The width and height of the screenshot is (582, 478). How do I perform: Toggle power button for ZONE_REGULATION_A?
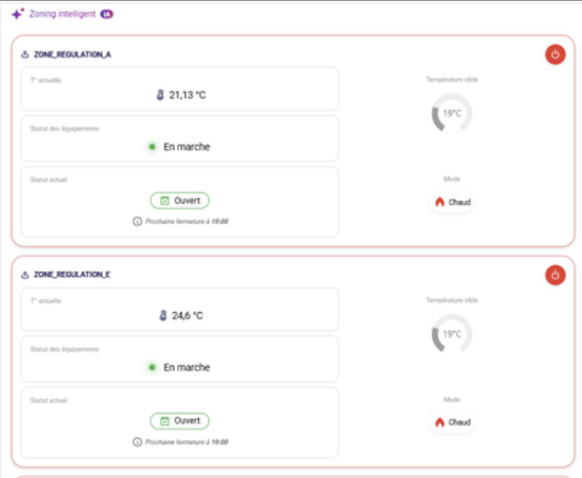pyautogui.click(x=556, y=55)
